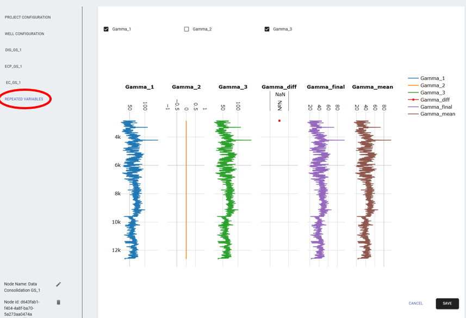Screen dimensions: 466x318
Task: Uncheck the Gamma_3 checkbox
Action: [266, 29]
